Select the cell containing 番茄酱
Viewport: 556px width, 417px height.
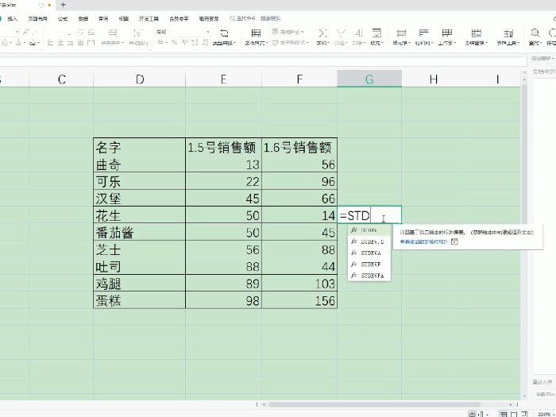[x=139, y=232]
